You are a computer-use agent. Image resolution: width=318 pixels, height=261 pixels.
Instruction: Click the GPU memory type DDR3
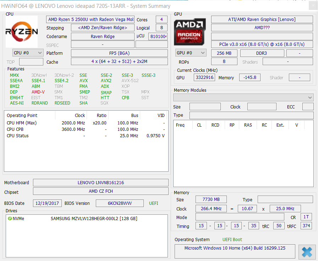click(x=262, y=53)
